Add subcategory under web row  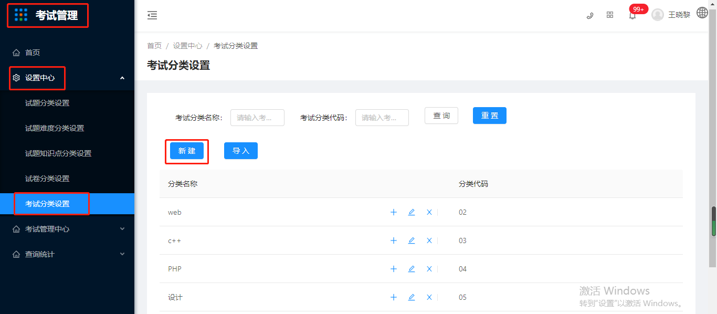coord(394,212)
